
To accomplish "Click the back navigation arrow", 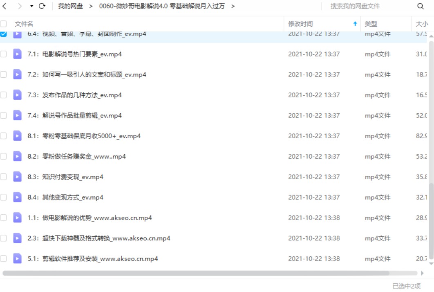I will [5, 6].
